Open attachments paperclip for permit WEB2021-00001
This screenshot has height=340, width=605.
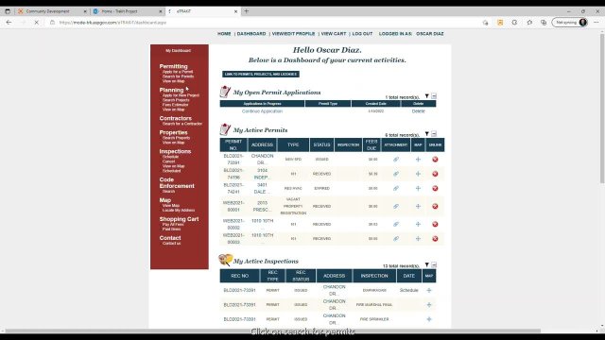396,206
